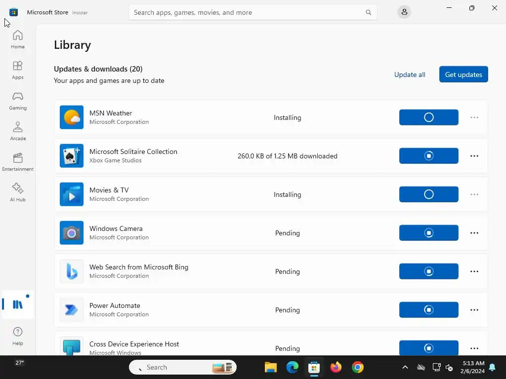Open the Gaming section
Image resolution: width=506 pixels, height=379 pixels.
(x=18, y=101)
